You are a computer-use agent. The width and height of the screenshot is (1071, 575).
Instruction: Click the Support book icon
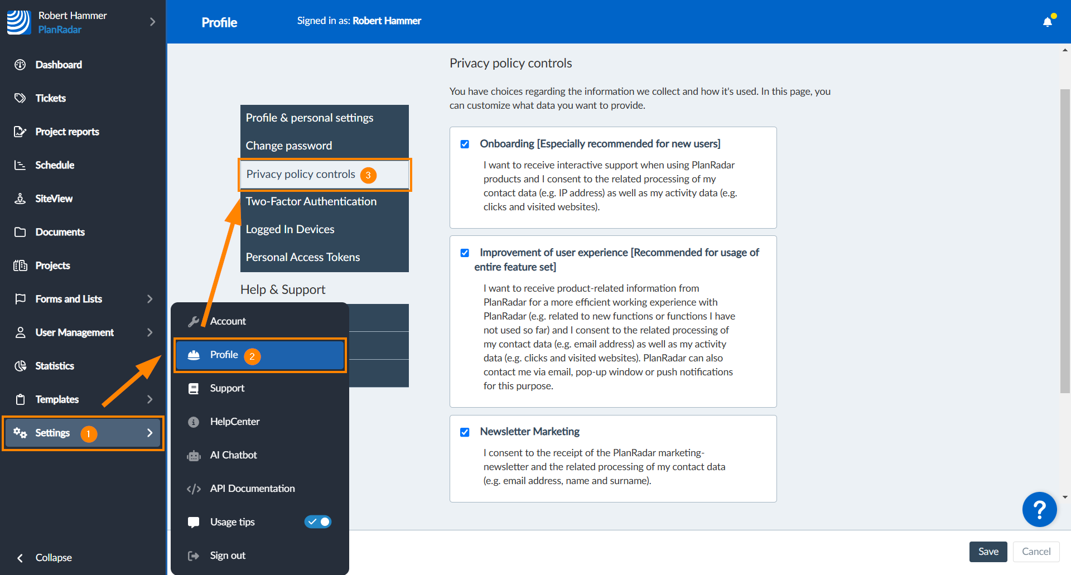point(194,388)
